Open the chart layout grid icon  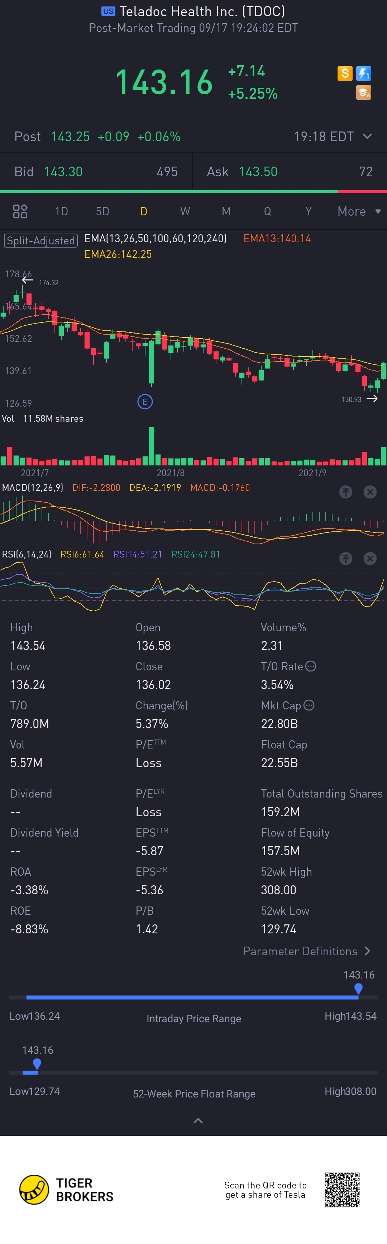point(20,211)
